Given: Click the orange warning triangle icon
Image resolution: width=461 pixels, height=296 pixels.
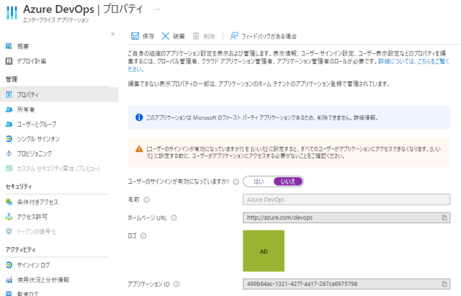Looking at the screenshot, I should pyautogui.click(x=139, y=149).
